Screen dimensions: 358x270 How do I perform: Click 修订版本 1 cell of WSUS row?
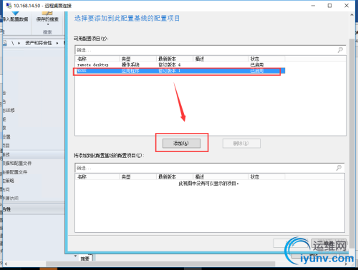click(x=170, y=71)
